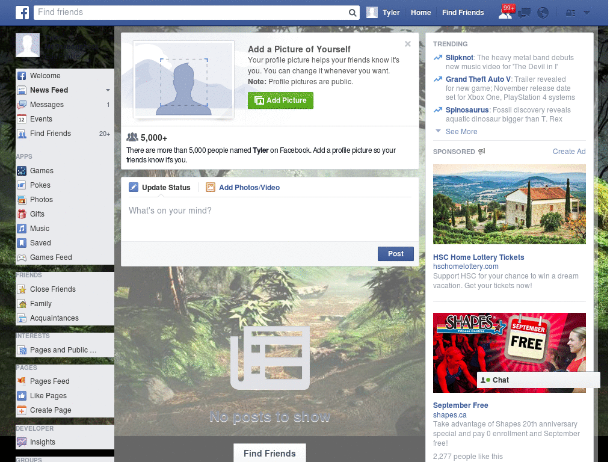
Task: Open the September Free ad title
Action: pyautogui.click(x=460, y=405)
